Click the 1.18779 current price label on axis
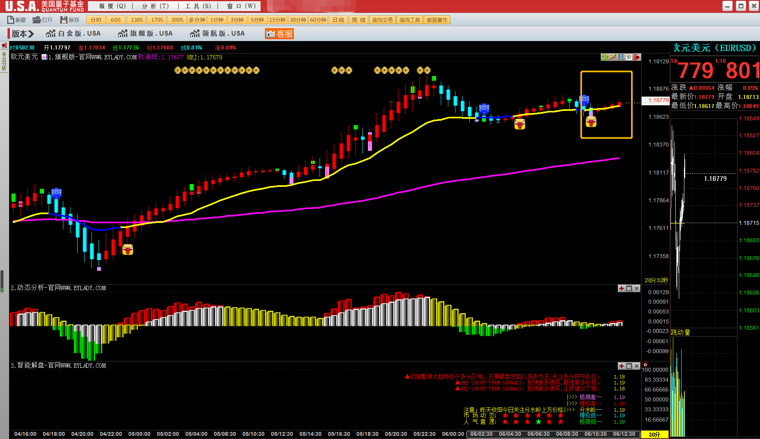The width and height of the screenshot is (760, 439). pos(656,100)
